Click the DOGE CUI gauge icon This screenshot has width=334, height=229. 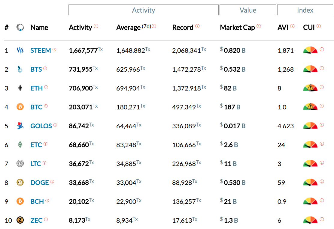click(x=310, y=182)
